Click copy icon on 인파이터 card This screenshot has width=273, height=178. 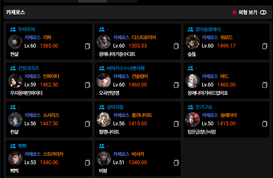coord(87,85)
